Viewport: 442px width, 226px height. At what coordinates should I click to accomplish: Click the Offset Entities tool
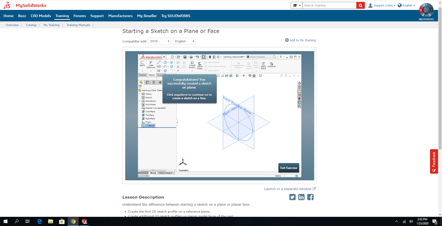coord(200,66)
